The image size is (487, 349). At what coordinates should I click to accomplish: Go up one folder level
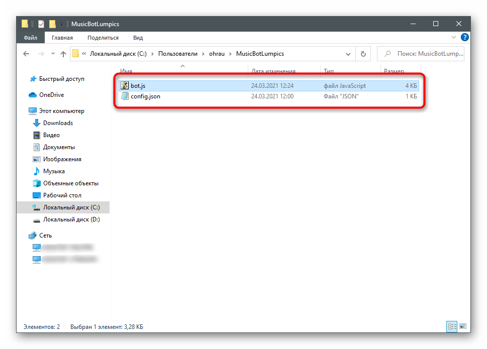point(63,54)
